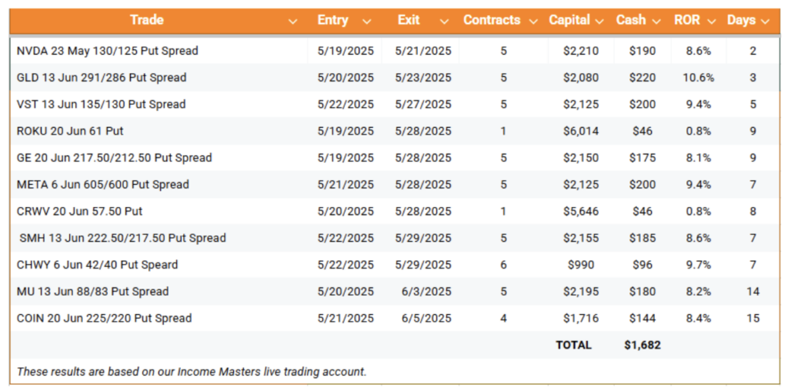Click the $6,014 capital cell

pos(582,131)
